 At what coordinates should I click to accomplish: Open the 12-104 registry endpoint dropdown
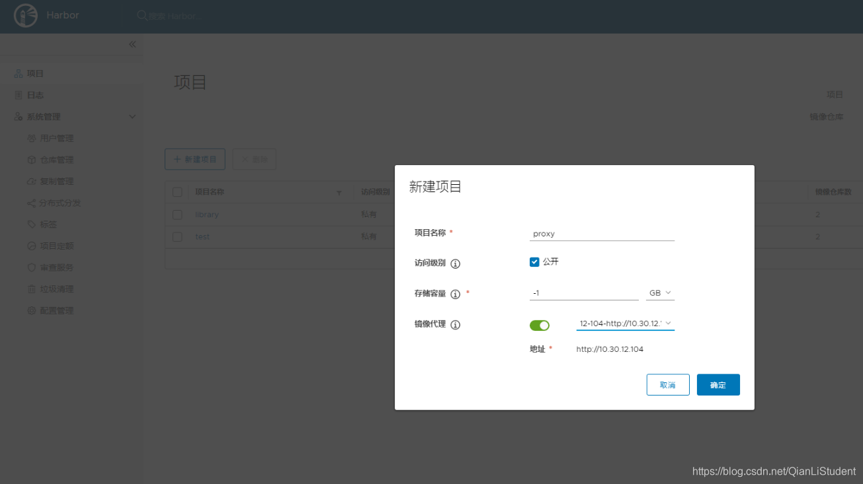click(x=626, y=324)
